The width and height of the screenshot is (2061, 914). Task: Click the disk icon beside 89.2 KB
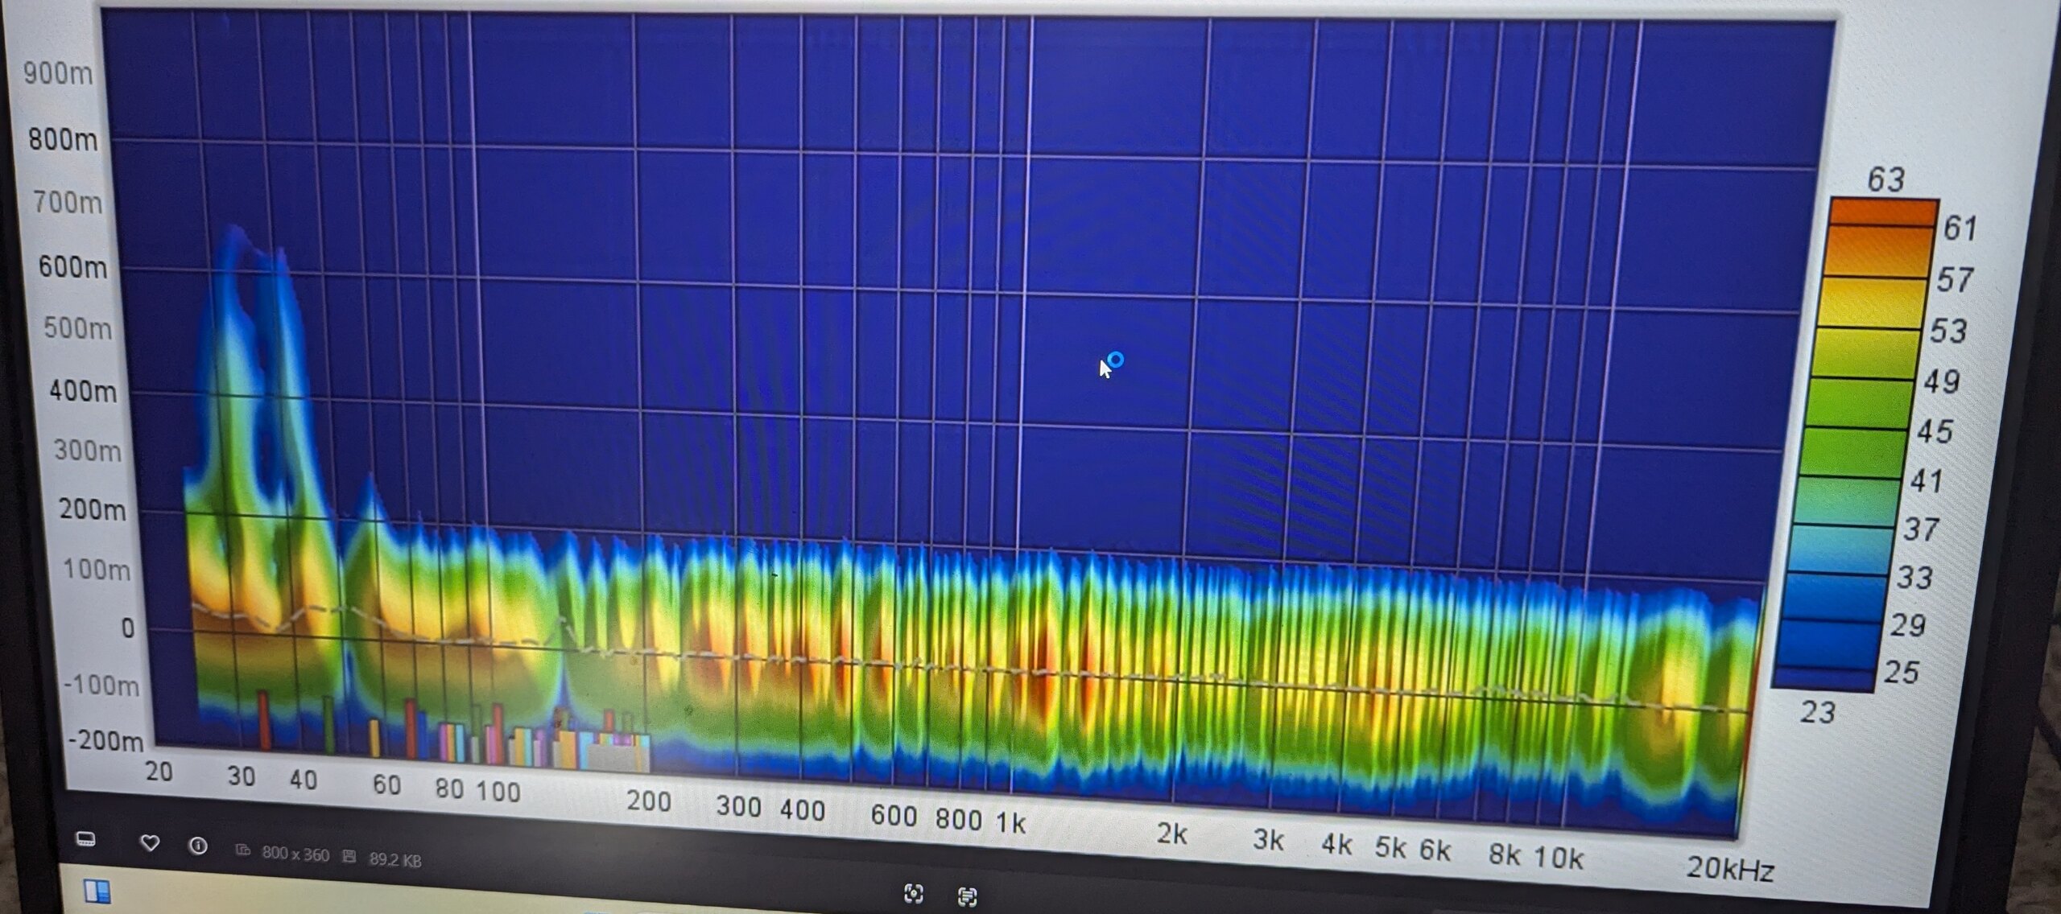(349, 856)
